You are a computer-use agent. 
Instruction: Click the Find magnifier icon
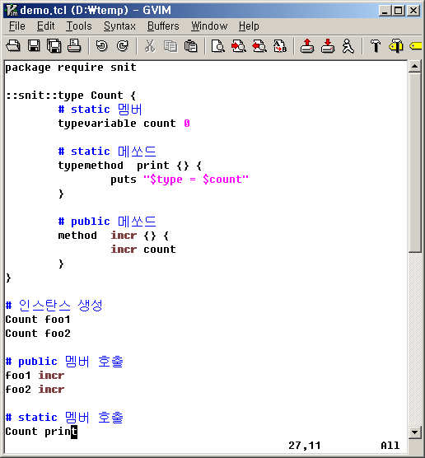(x=218, y=46)
